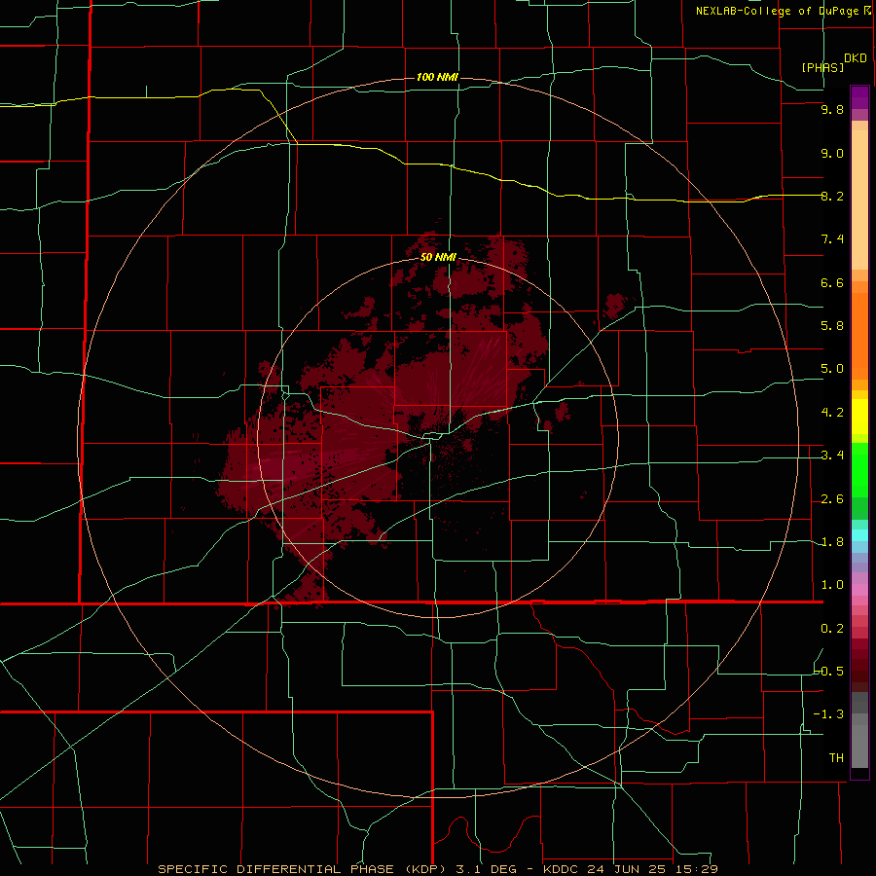Click the Specific Differential Phase (KDP) caption
Image resolution: width=876 pixels, height=876 pixels.
(x=305, y=869)
